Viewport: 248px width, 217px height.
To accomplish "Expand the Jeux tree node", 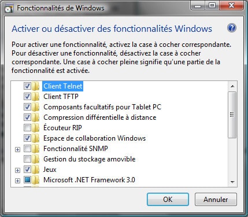I will pyautogui.click(x=17, y=170).
